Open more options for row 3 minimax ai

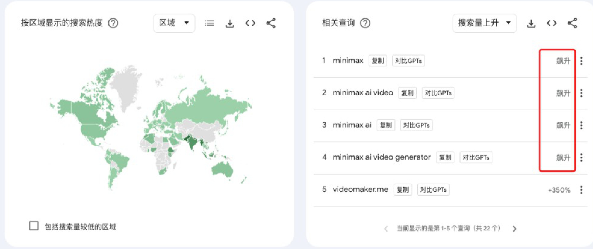point(581,125)
